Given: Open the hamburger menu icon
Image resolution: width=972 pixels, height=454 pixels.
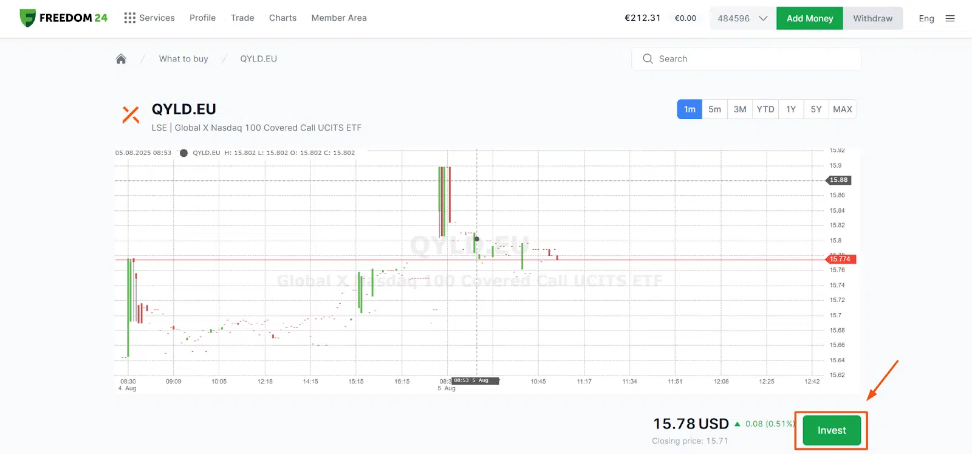Looking at the screenshot, I should [950, 18].
